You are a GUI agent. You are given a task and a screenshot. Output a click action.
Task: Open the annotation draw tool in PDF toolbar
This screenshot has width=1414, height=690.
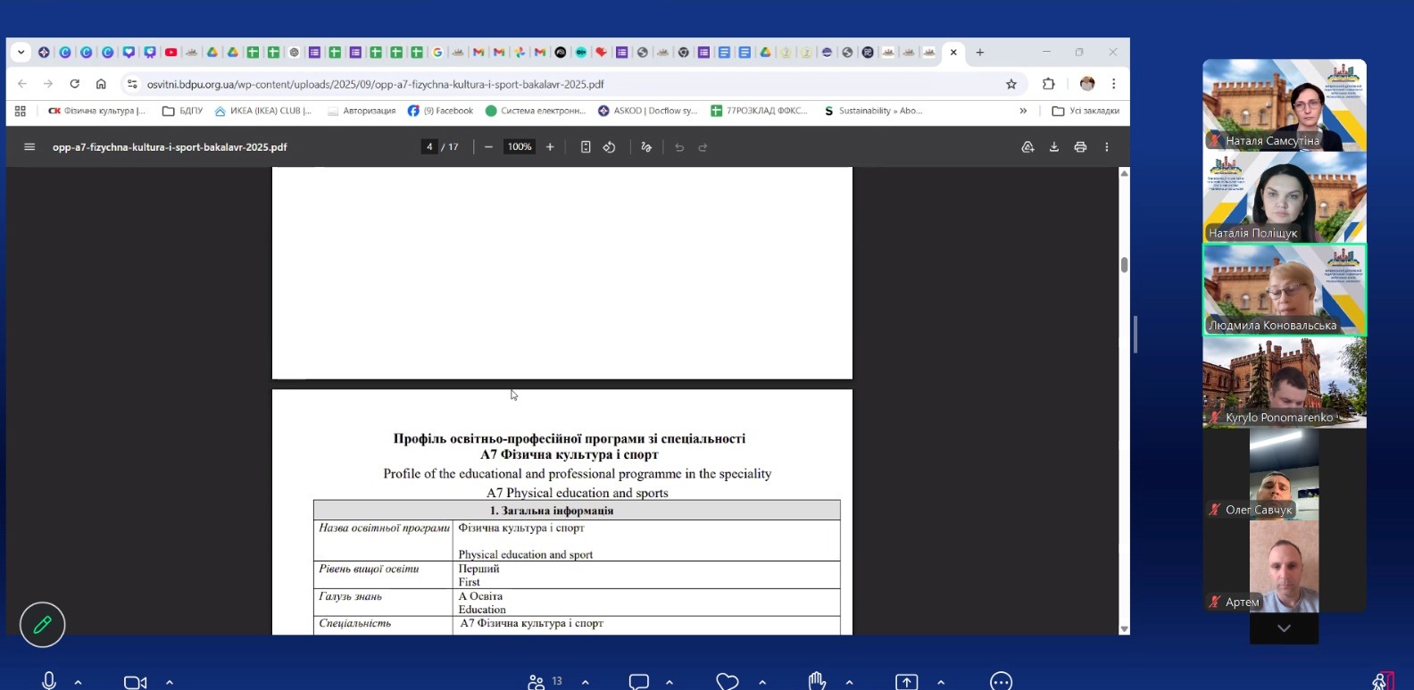pos(646,147)
